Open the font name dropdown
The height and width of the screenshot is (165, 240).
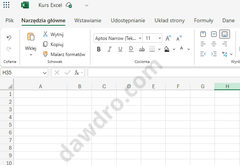click(x=139, y=38)
